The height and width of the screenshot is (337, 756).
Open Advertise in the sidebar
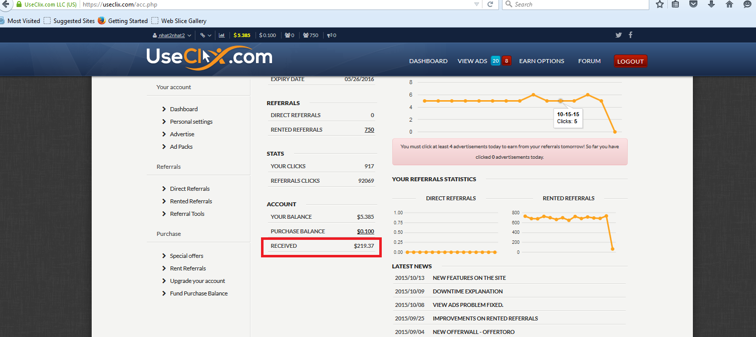(x=182, y=134)
